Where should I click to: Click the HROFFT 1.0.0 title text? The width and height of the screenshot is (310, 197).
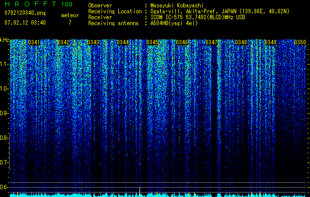coord(38,4)
